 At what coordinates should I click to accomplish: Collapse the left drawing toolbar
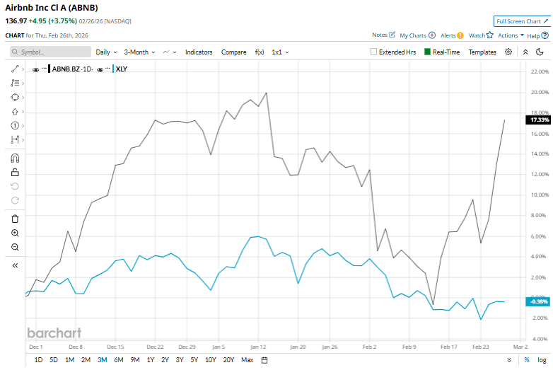click(x=15, y=265)
